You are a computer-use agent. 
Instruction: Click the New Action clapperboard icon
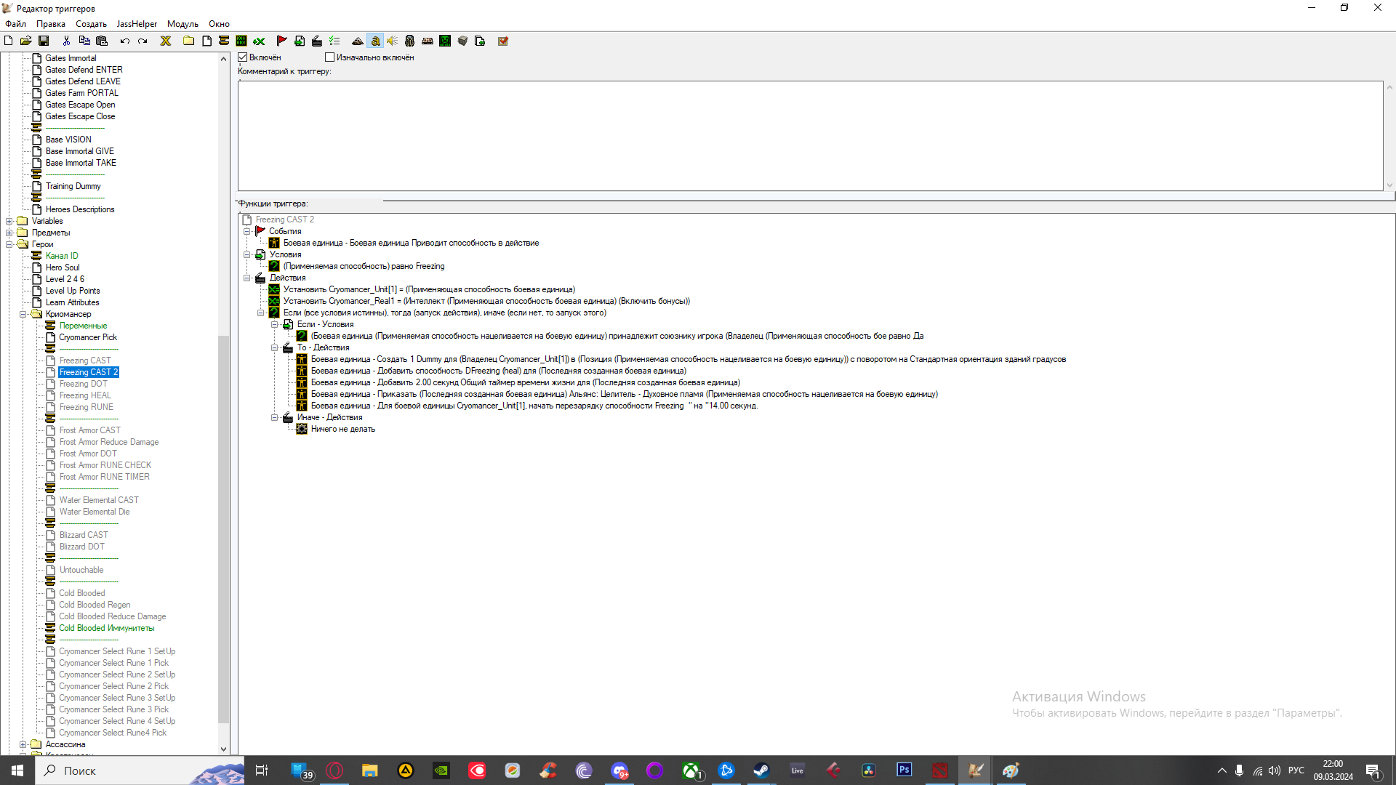click(x=317, y=41)
